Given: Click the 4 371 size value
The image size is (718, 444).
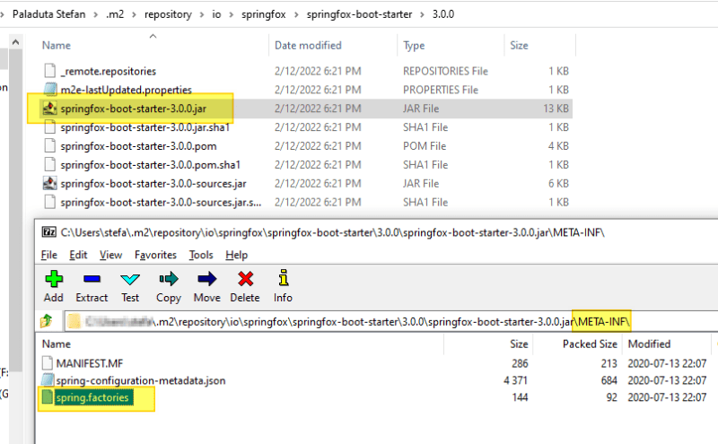Looking at the screenshot, I should [x=515, y=380].
